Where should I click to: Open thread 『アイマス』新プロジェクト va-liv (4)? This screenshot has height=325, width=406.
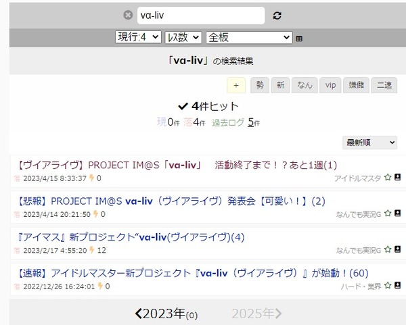coord(130,237)
